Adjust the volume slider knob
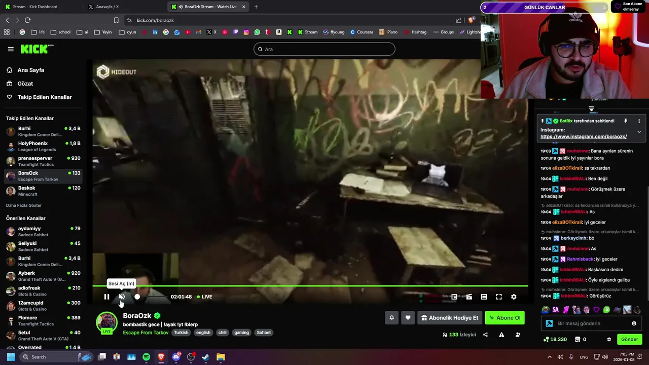Image resolution: width=649 pixels, height=365 pixels. coord(137,297)
